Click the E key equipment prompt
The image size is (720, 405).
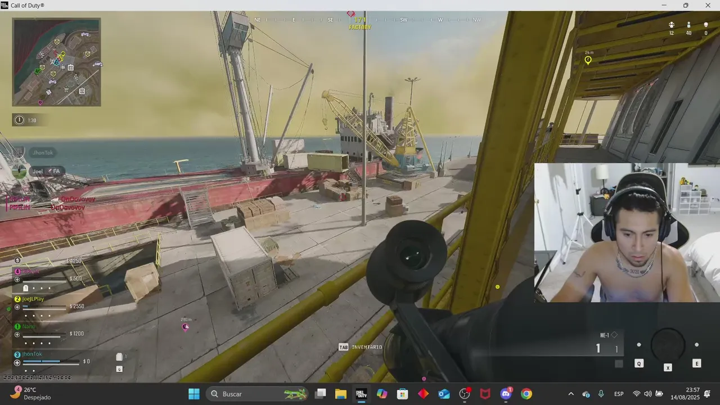tap(696, 364)
